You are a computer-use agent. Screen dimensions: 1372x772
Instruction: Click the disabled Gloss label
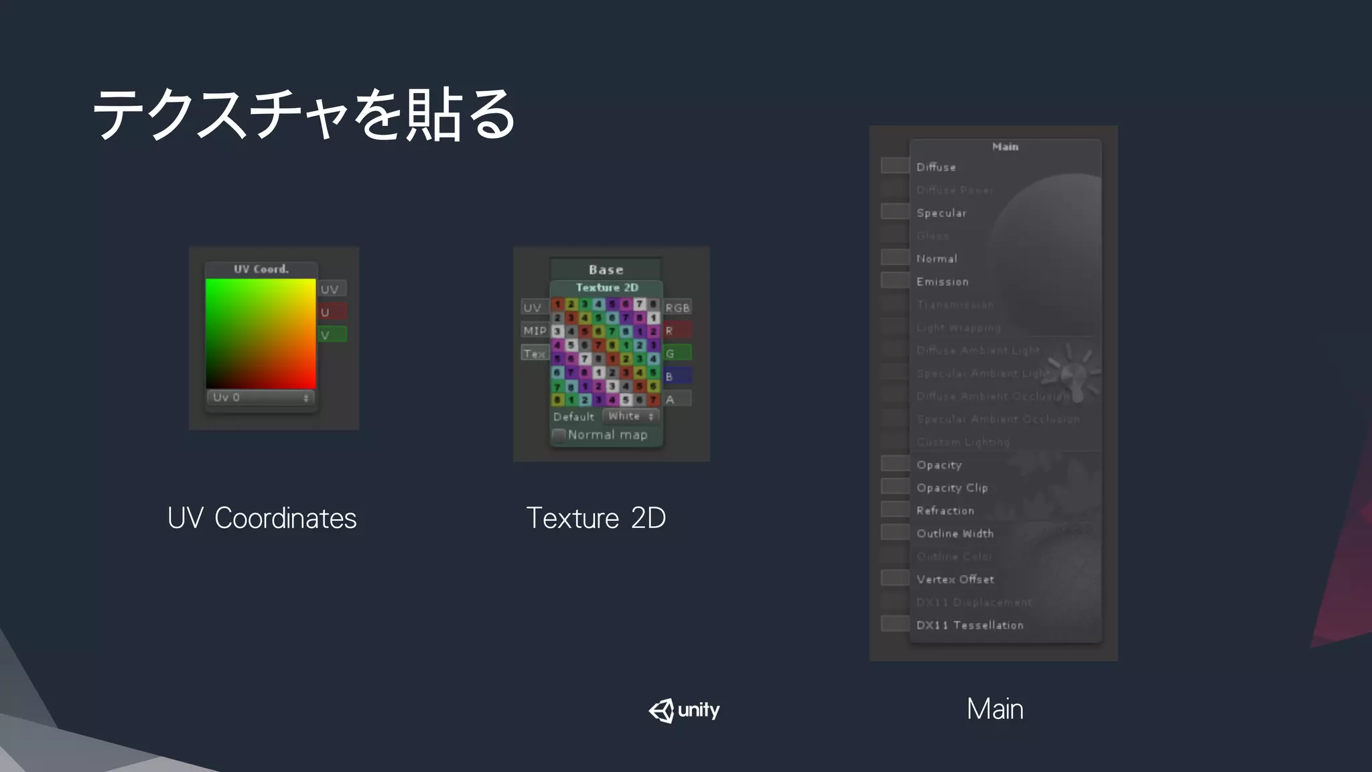coord(933,236)
